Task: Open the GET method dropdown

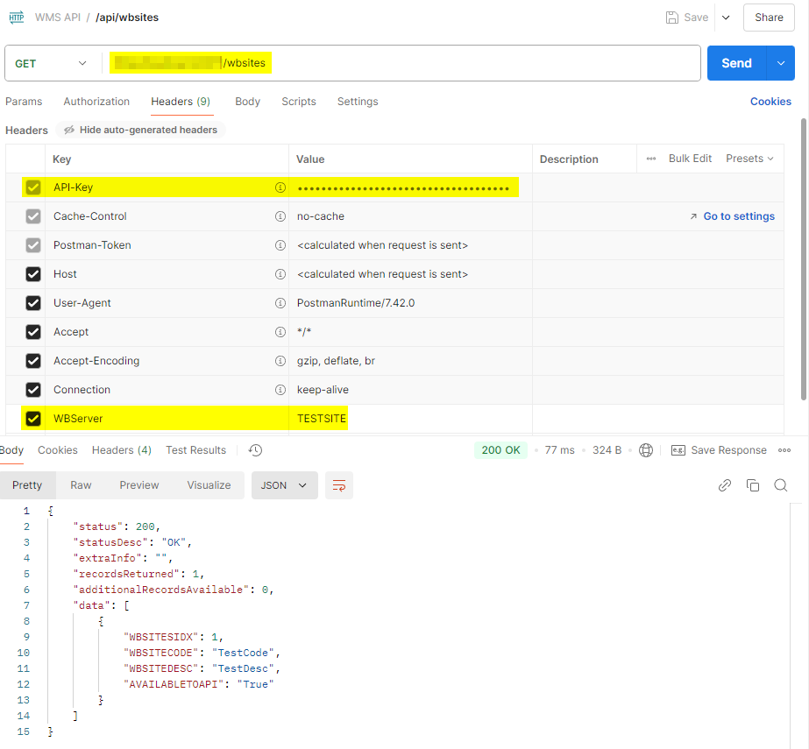Action: (51, 63)
